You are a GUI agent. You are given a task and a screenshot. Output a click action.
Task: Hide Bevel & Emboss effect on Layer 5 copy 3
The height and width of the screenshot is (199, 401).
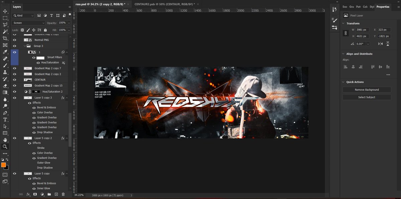point(34,108)
